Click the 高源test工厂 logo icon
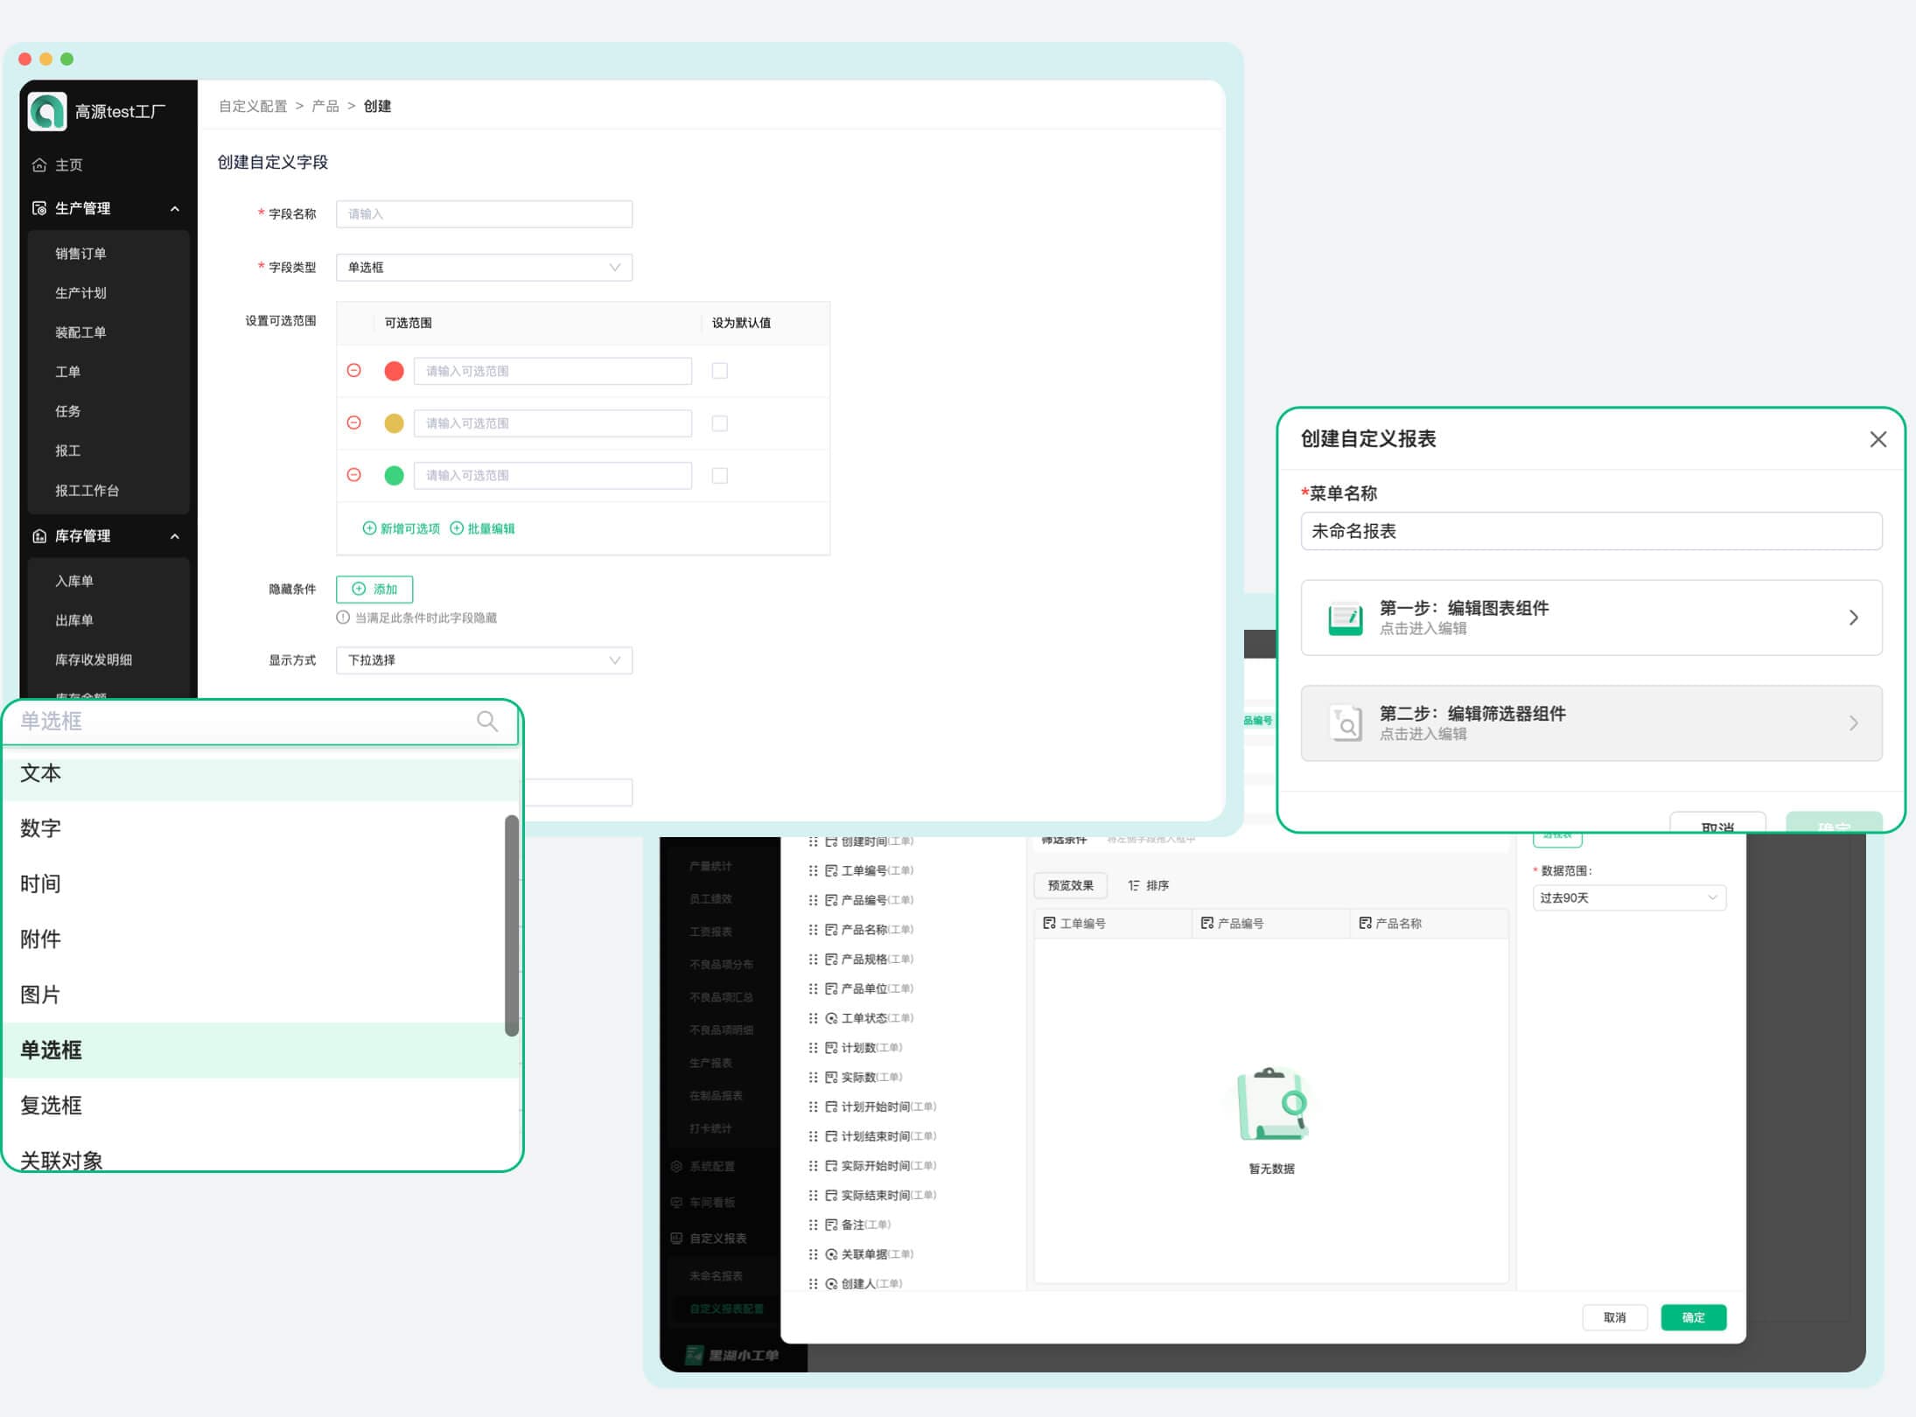Image resolution: width=1916 pixels, height=1417 pixels. click(47, 112)
